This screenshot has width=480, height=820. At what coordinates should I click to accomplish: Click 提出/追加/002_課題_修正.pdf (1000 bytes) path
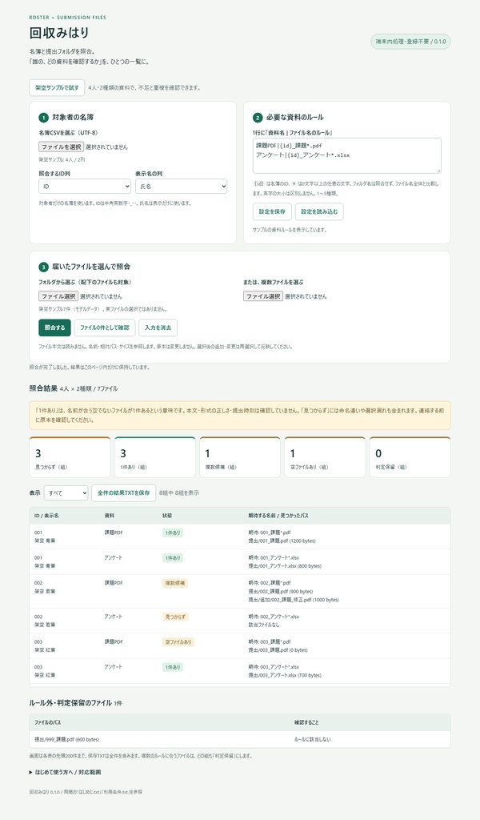[x=294, y=601]
